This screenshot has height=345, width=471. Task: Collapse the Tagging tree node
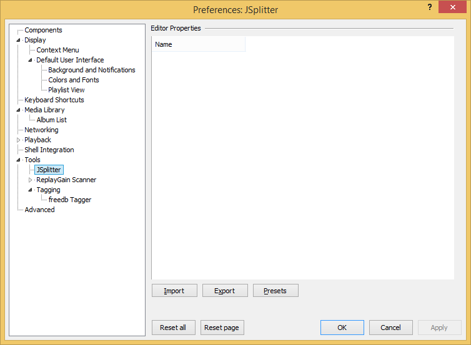pyautogui.click(x=30, y=190)
